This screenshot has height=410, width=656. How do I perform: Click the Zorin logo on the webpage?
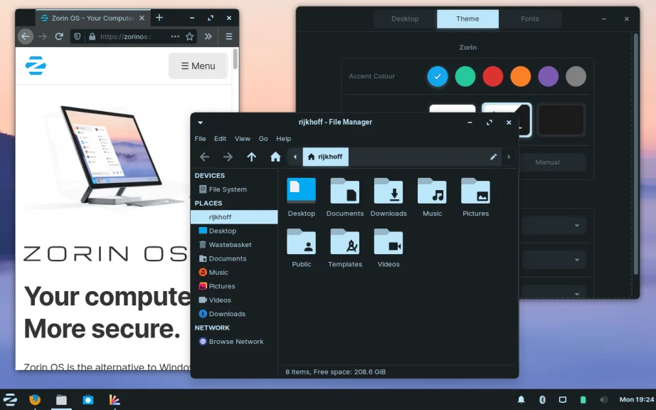point(36,65)
